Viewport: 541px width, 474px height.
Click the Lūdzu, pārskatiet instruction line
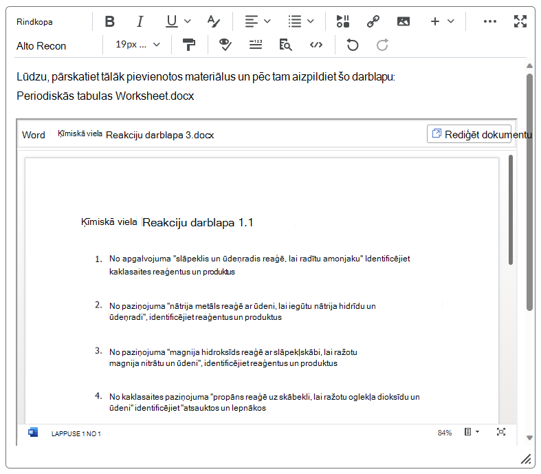pos(206,76)
